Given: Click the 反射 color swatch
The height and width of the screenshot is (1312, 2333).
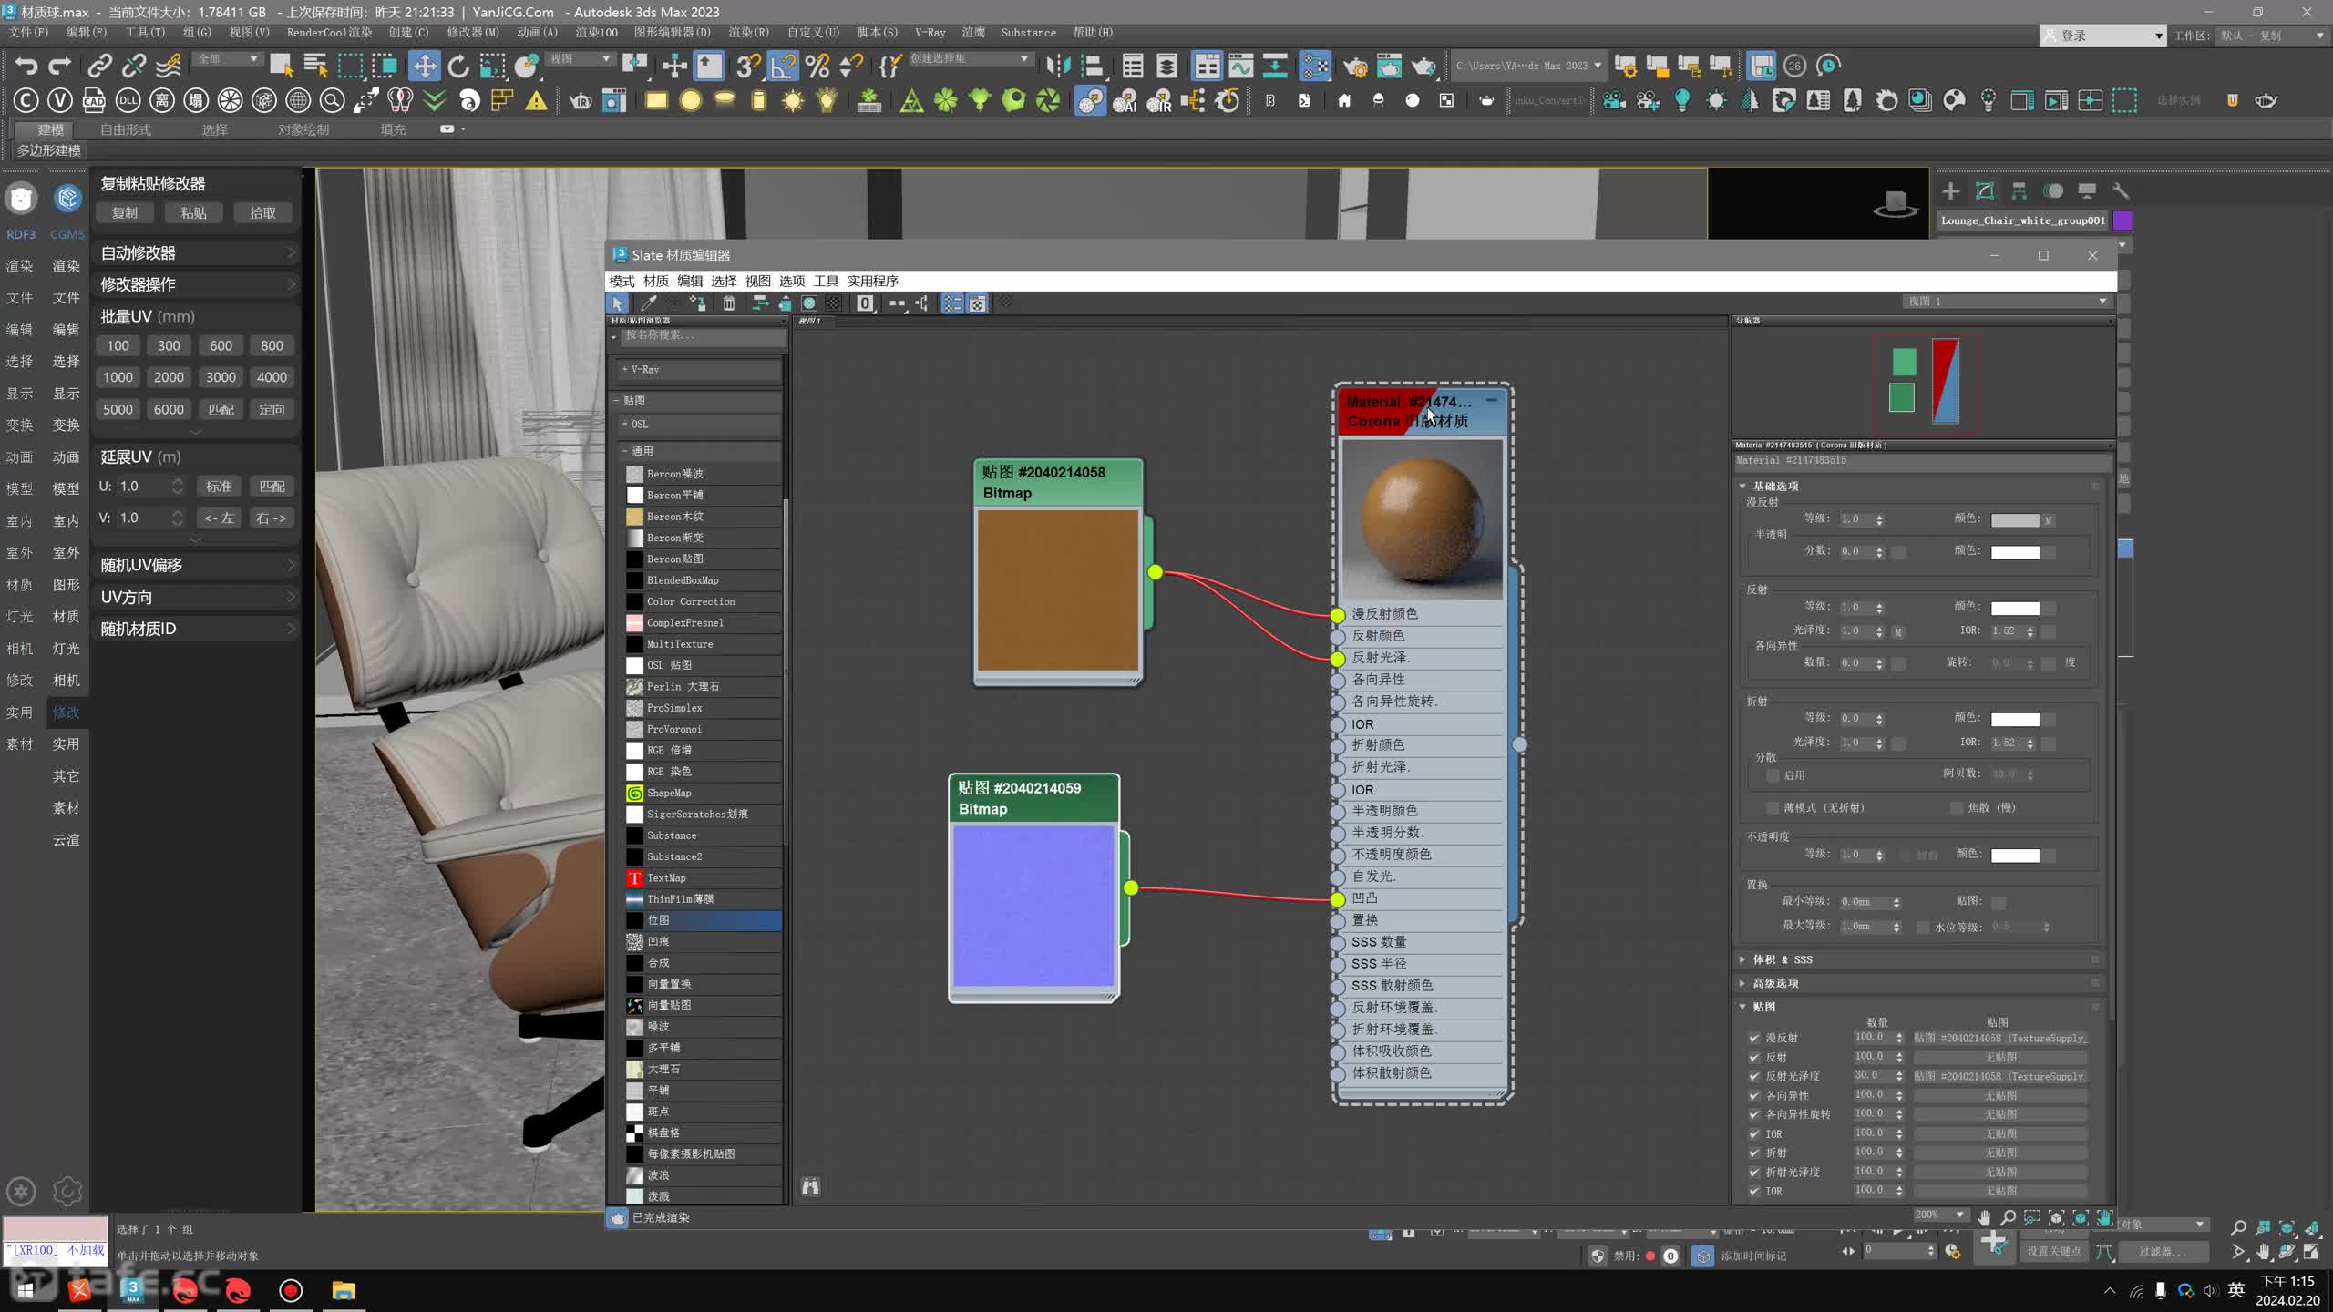Looking at the screenshot, I should coord(2015,608).
